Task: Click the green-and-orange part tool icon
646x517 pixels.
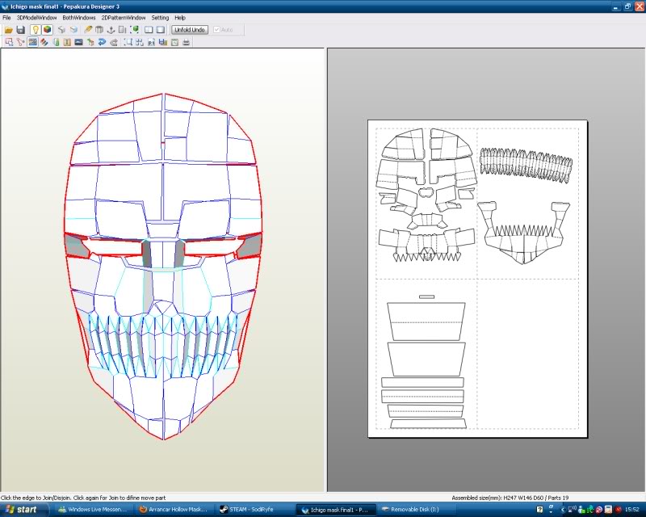Action: tap(90, 42)
